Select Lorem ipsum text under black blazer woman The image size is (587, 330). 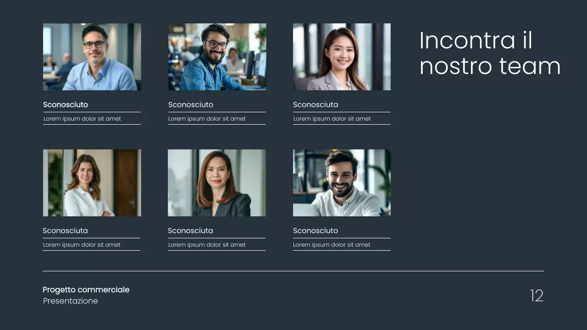[x=207, y=245]
